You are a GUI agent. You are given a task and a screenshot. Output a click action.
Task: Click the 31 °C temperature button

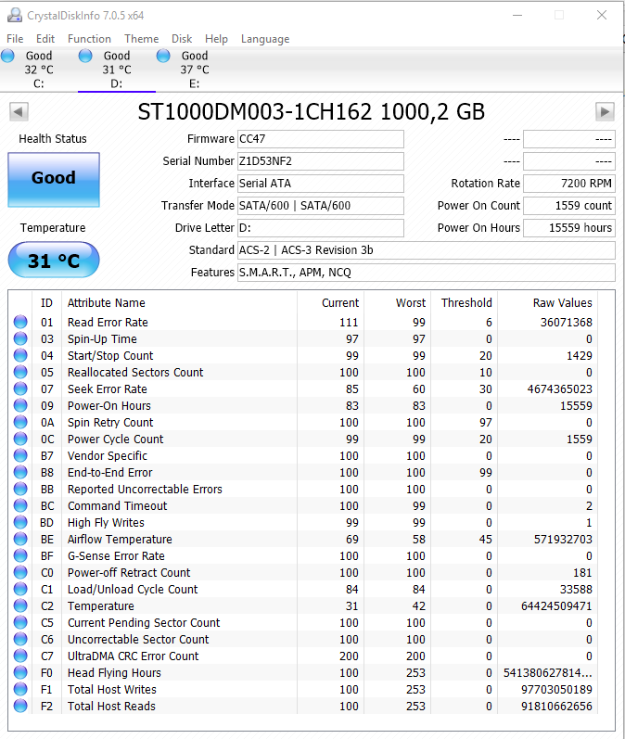click(x=54, y=261)
